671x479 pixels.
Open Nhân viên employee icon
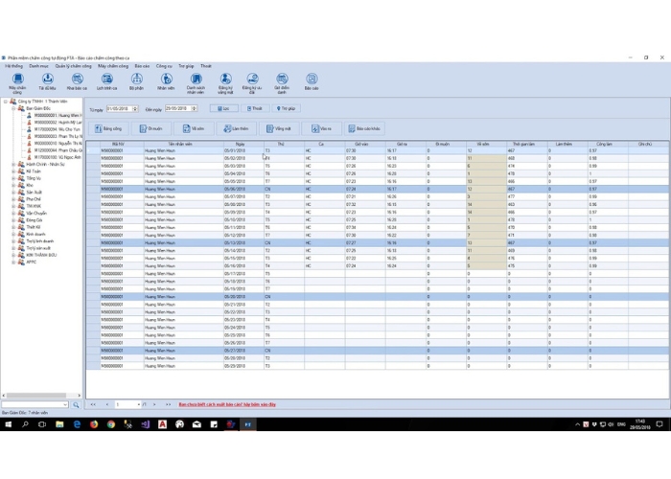166,80
